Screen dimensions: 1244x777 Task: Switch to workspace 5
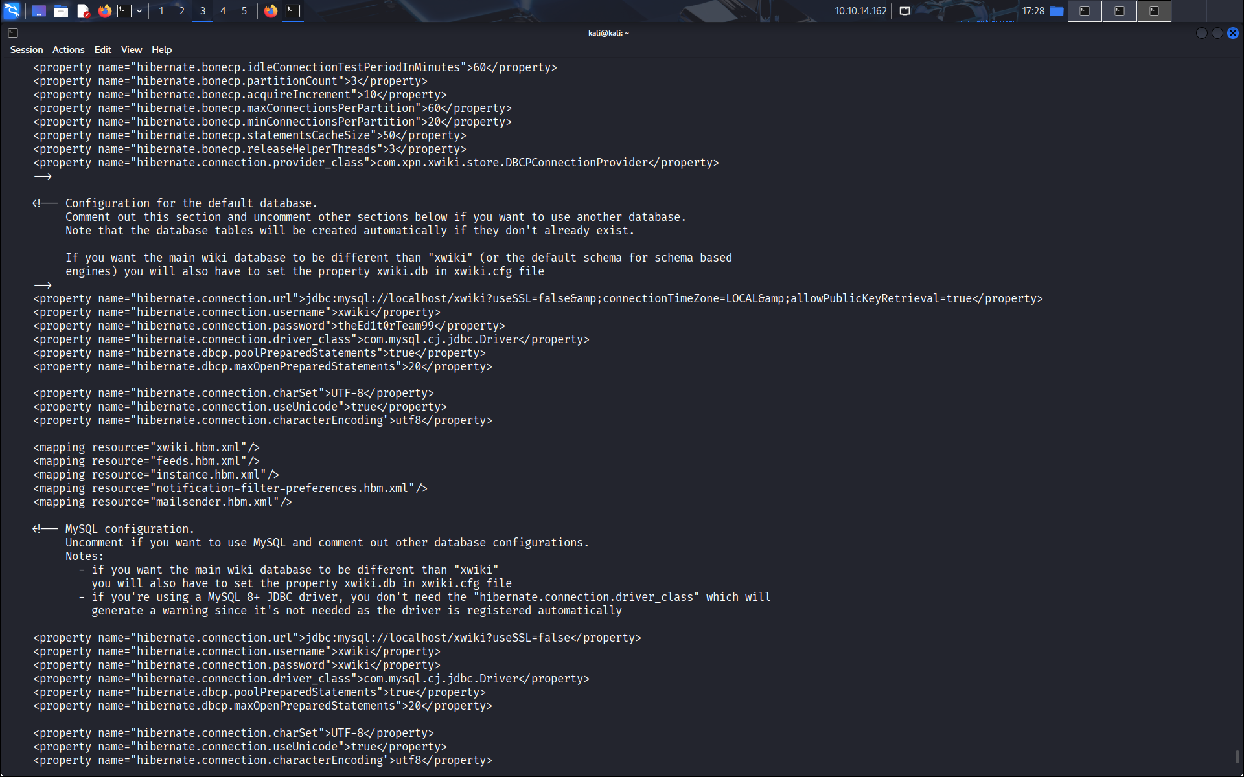point(244,10)
